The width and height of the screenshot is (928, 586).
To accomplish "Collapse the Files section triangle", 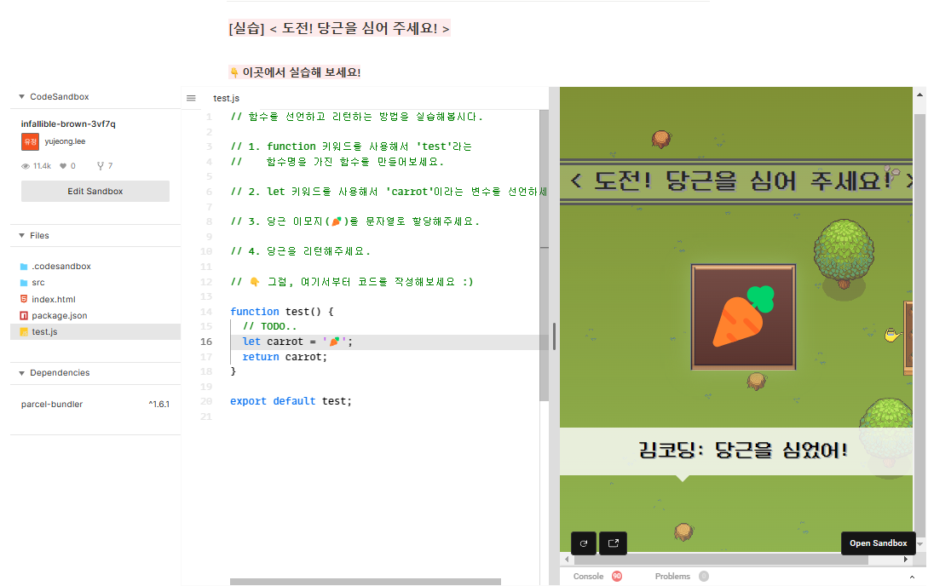I will [x=22, y=235].
